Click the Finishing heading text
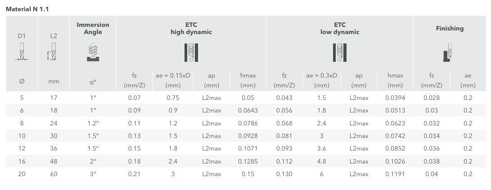Screen dimensions: 491x190 click(450, 28)
